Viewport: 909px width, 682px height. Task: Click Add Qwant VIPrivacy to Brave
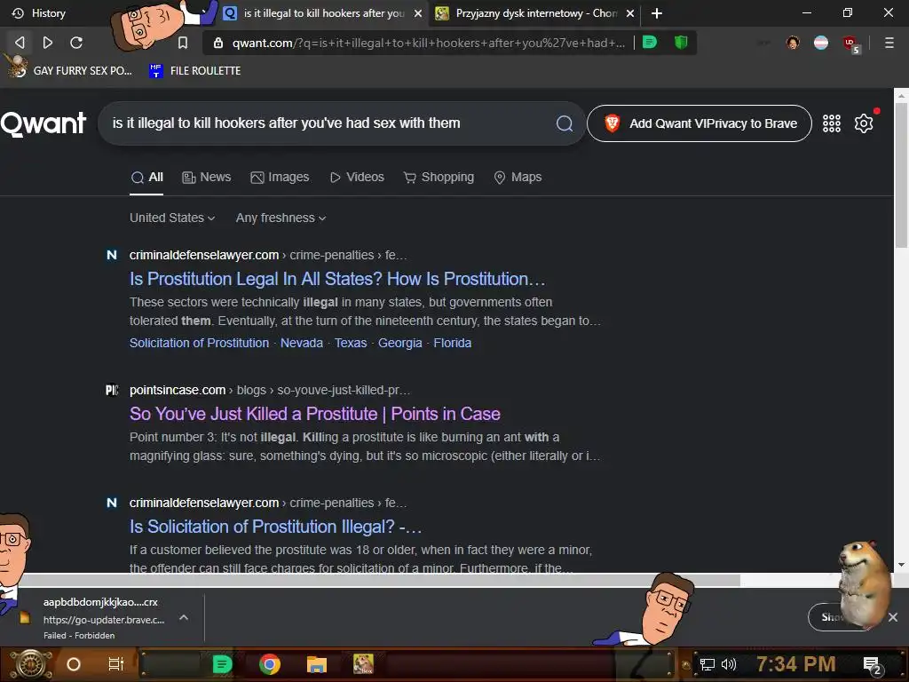[x=700, y=123]
